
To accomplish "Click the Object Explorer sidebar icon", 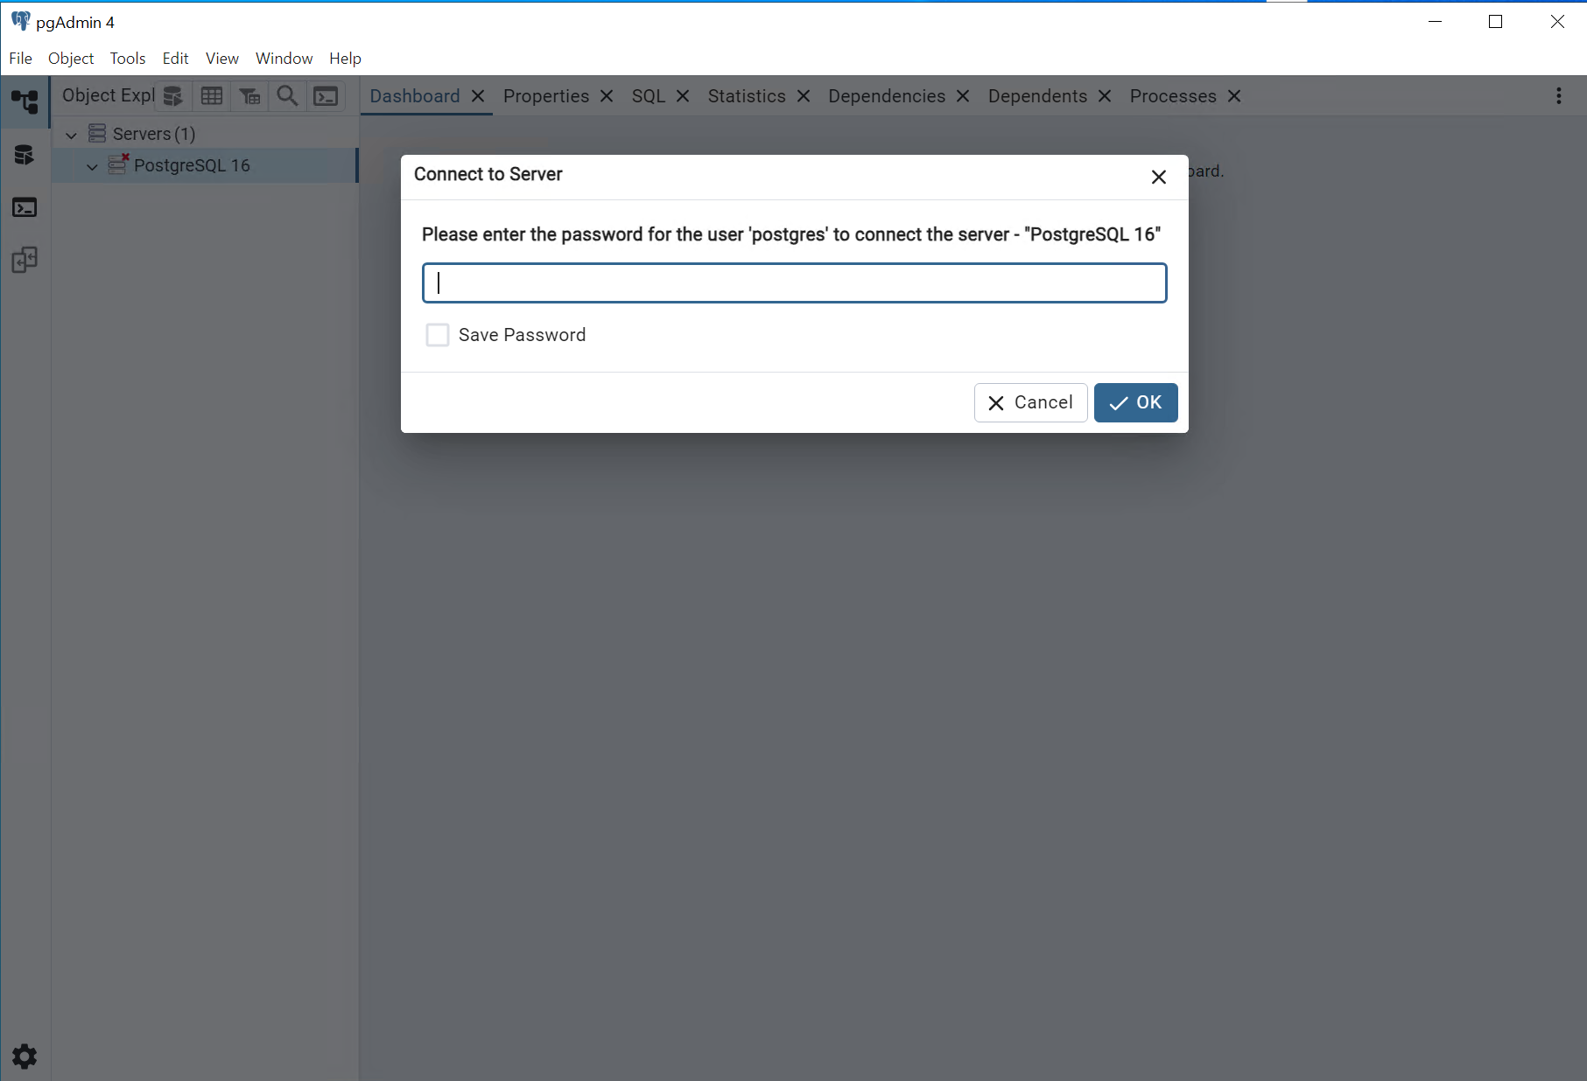I will tap(25, 102).
